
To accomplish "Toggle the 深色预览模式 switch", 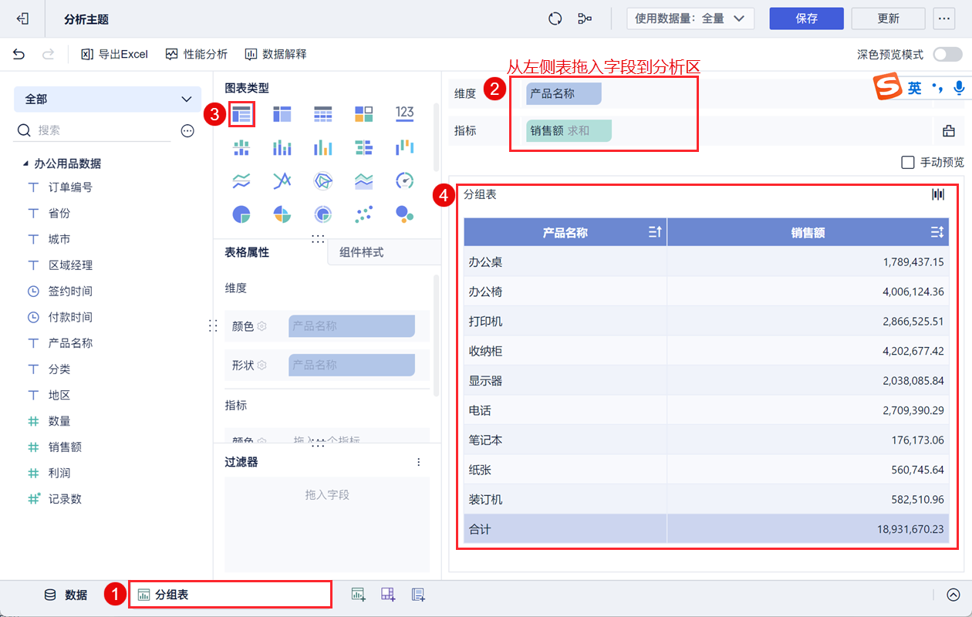I will click(947, 54).
